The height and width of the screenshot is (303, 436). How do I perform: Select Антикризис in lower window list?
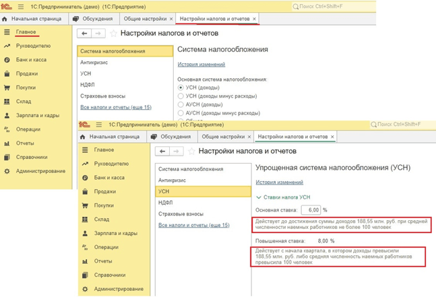[x=204, y=180]
